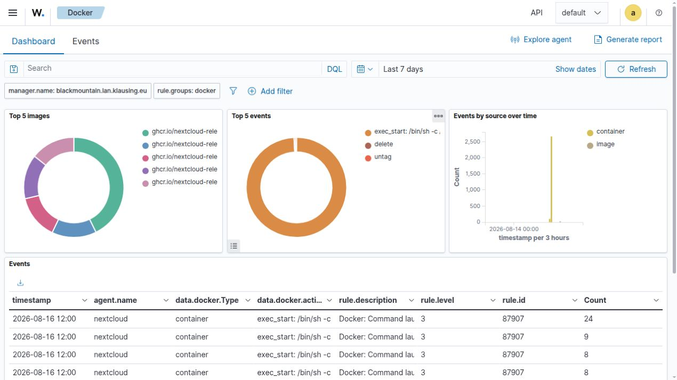Open the hamburger navigation menu
The width and height of the screenshot is (677, 380).
13,13
